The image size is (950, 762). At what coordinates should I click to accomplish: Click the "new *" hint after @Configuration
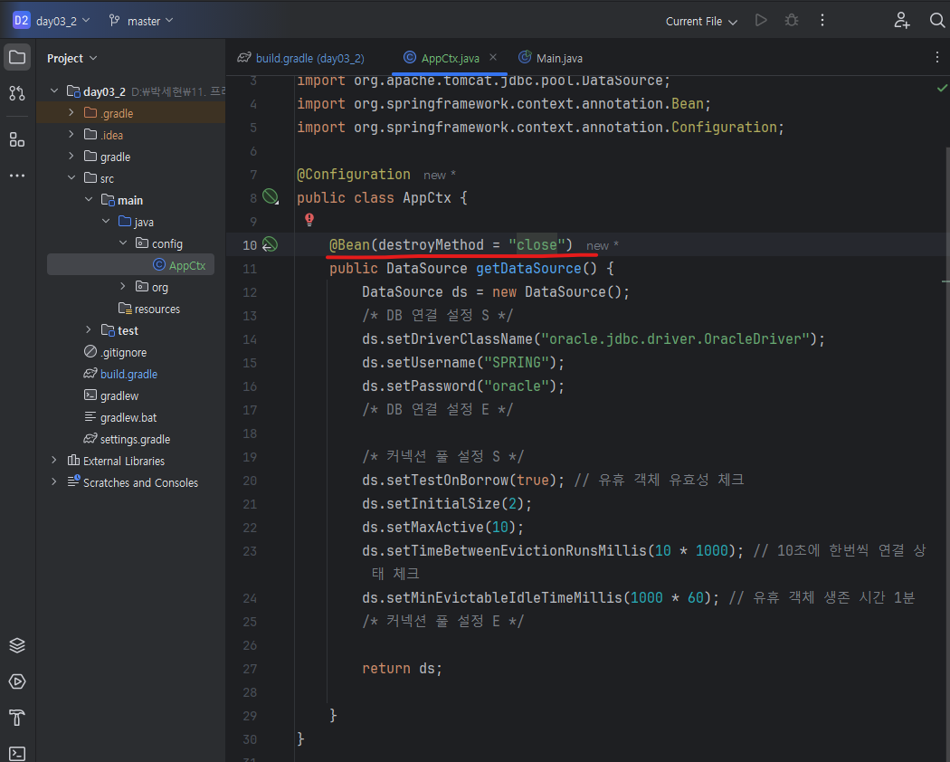439,176
